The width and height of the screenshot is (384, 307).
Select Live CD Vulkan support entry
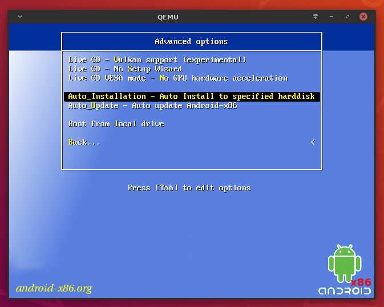coord(157,60)
